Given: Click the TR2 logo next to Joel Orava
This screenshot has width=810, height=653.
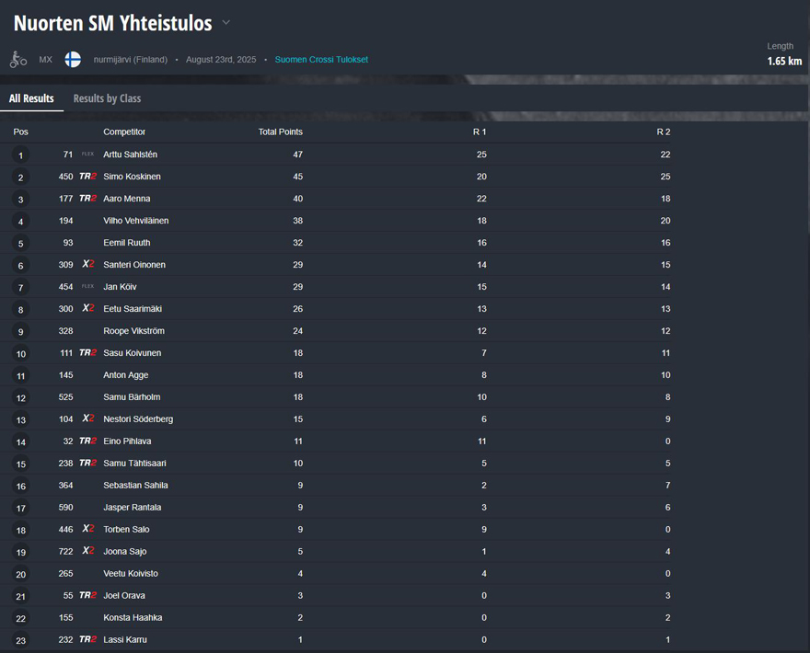Looking at the screenshot, I should click(x=87, y=595).
